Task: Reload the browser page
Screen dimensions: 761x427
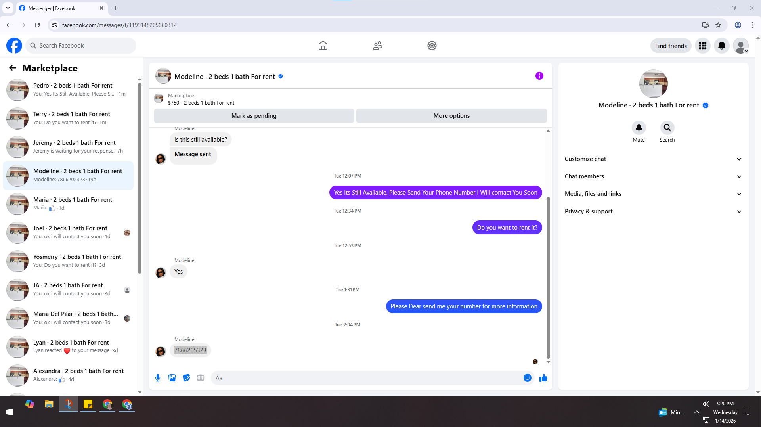Action: (x=37, y=25)
